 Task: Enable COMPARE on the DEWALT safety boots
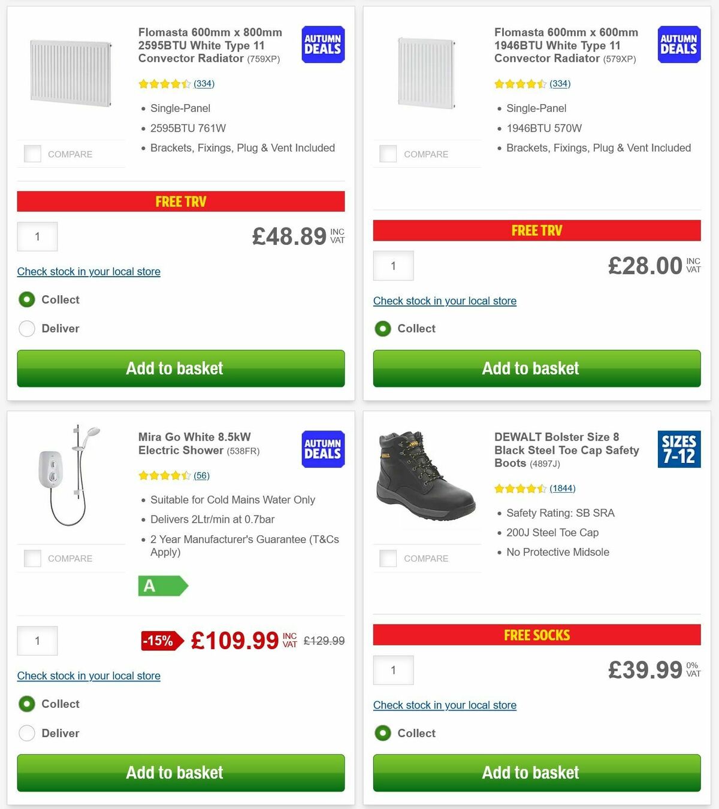pos(388,558)
